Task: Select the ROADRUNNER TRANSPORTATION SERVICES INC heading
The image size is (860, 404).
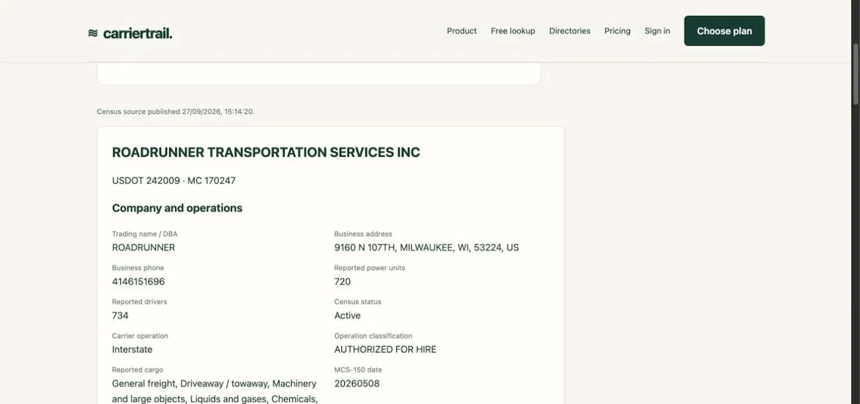Action: (x=266, y=152)
